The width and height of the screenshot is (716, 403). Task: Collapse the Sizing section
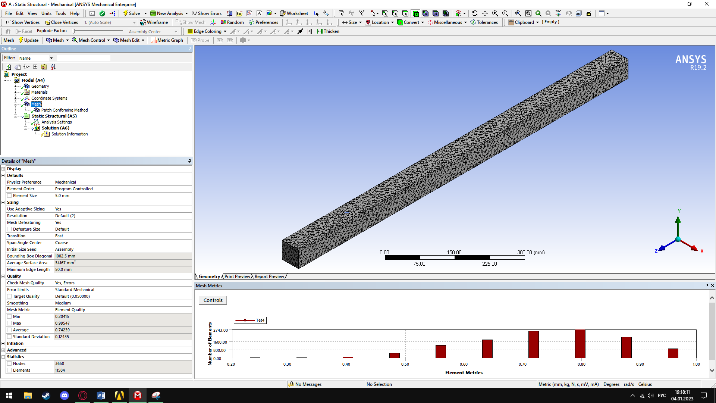3,202
